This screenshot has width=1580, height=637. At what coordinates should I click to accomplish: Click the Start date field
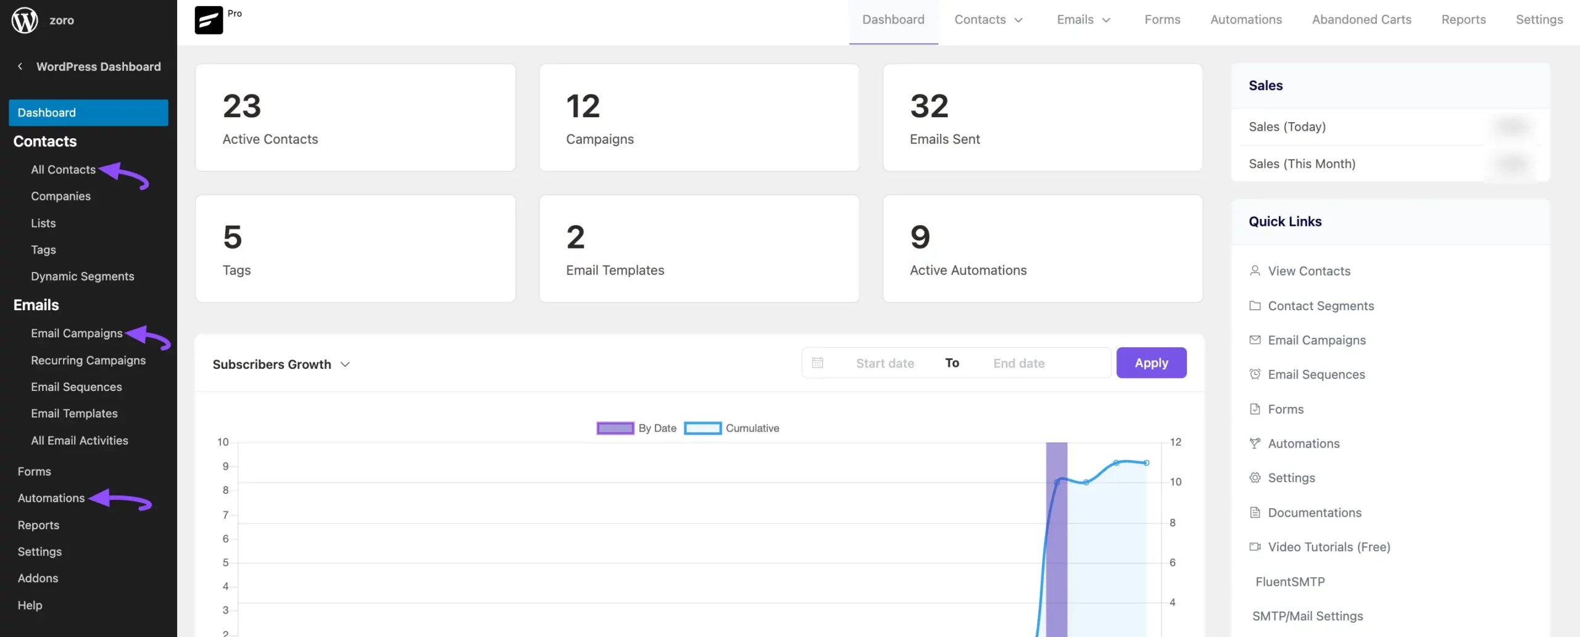(884, 363)
